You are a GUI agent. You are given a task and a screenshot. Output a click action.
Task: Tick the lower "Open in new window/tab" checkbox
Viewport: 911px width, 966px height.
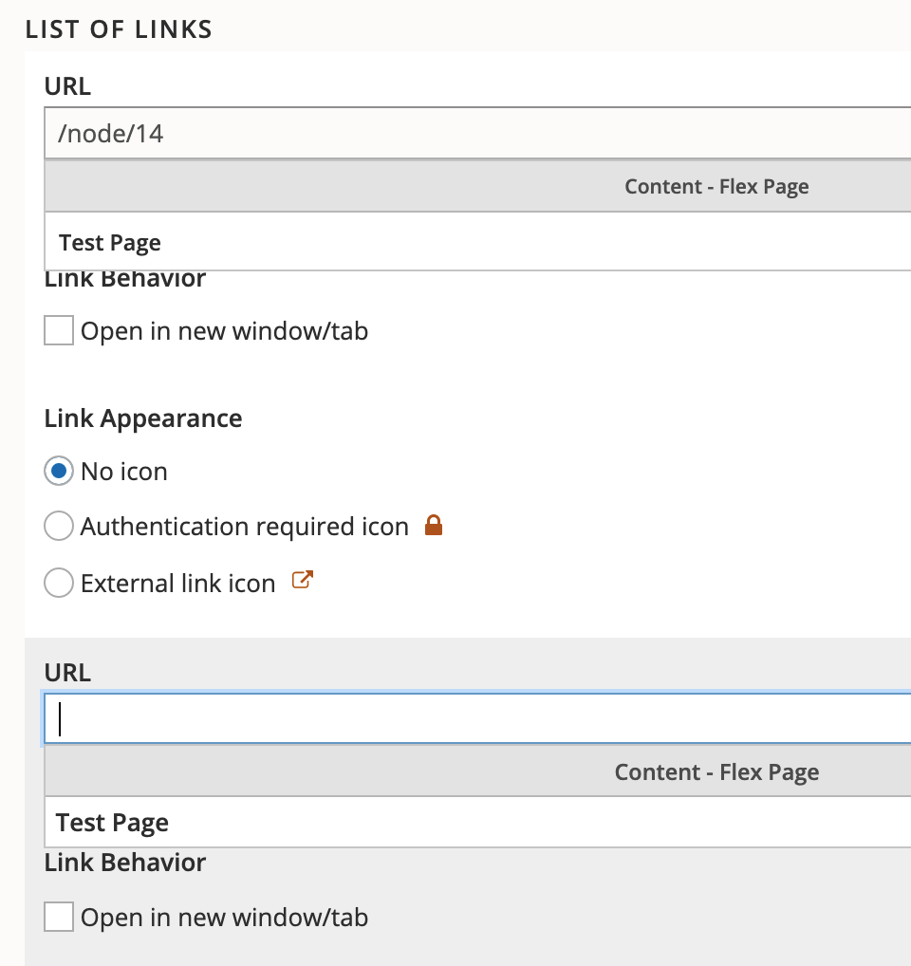59,918
